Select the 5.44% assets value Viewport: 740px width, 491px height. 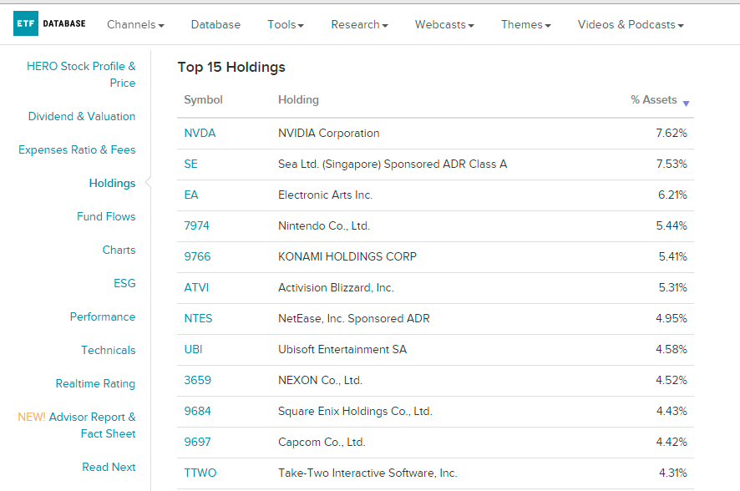[x=672, y=226]
